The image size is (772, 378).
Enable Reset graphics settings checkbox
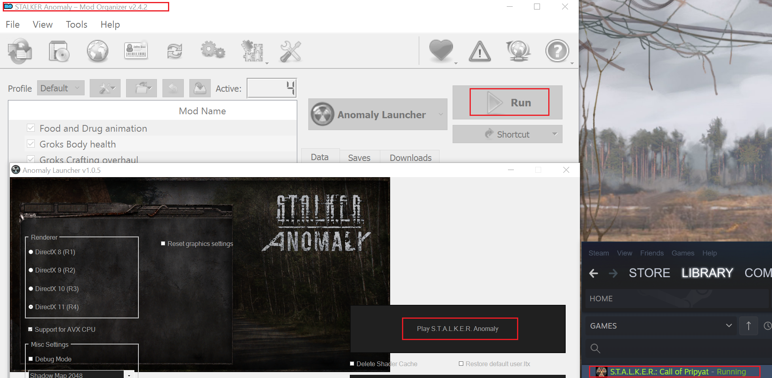(x=163, y=244)
